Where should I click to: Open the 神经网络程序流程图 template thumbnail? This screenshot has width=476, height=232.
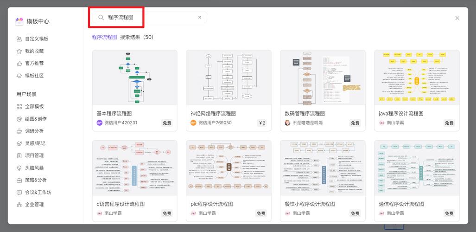228,77
